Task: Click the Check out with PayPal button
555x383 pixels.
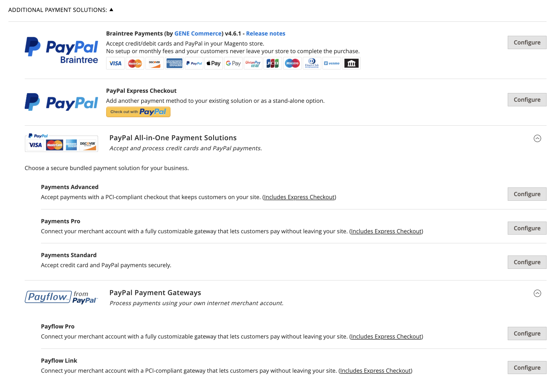Action: pyautogui.click(x=138, y=111)
